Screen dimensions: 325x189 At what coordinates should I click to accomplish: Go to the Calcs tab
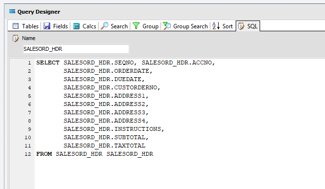84,26
